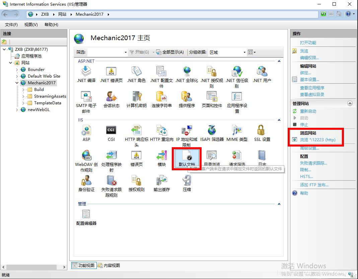Open the 配置编辑器 feature
The height and width of the screenshot is (279, 358).
pyautogui.click(x=86, y=217)
